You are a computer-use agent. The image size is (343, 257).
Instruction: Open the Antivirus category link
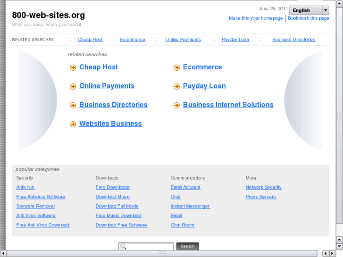point(25,188)
